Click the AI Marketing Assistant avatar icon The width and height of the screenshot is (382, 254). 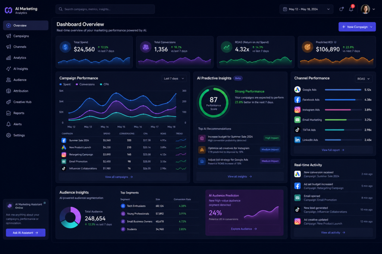click(9, 206)
